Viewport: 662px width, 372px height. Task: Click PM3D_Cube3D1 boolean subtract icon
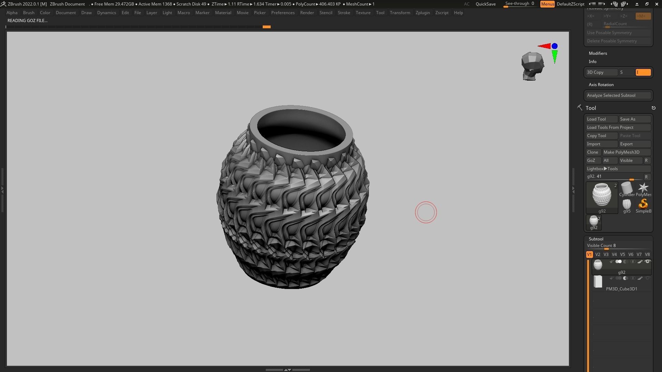[x=625, y=278]
